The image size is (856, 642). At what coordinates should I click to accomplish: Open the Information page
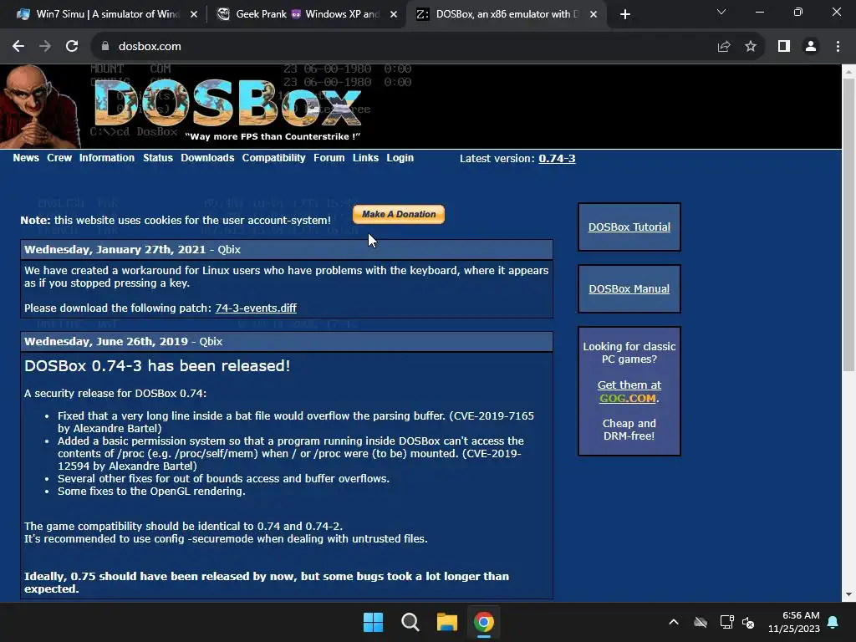[106, 158]
